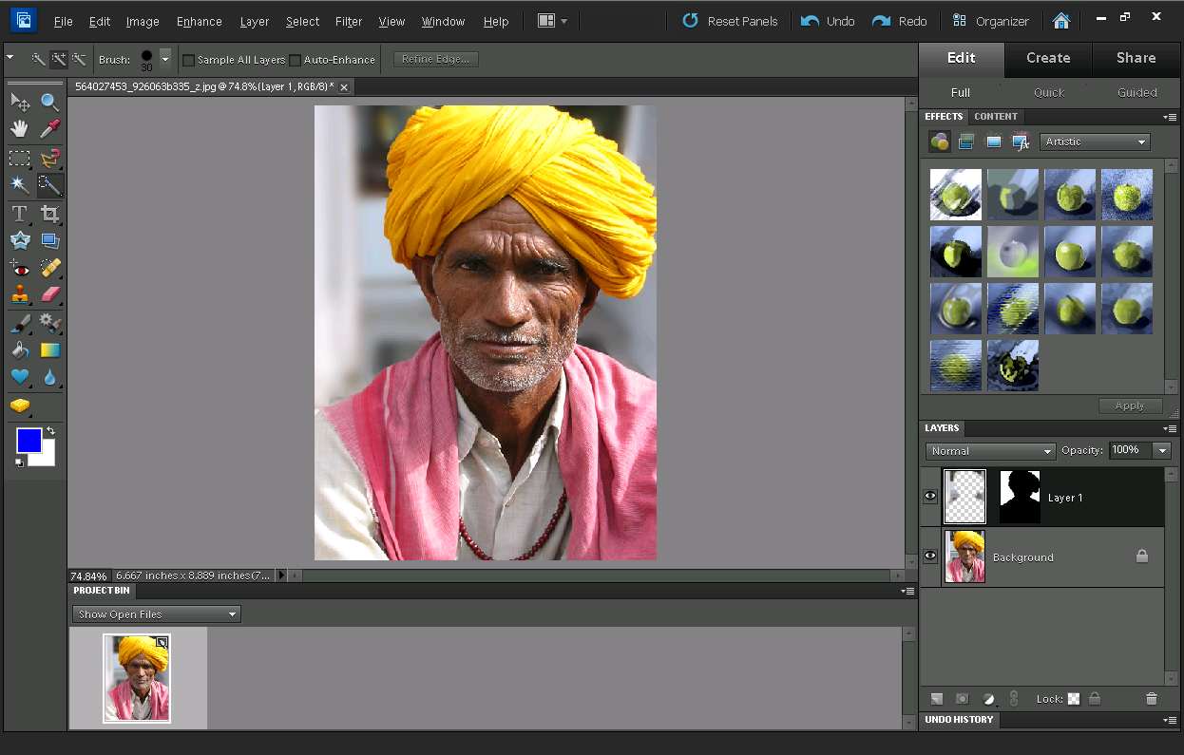The height and width of the screenshot is (755, 1184).
Task: Select the Type tool
Action: pyautogui.click(x=19, y=213)
